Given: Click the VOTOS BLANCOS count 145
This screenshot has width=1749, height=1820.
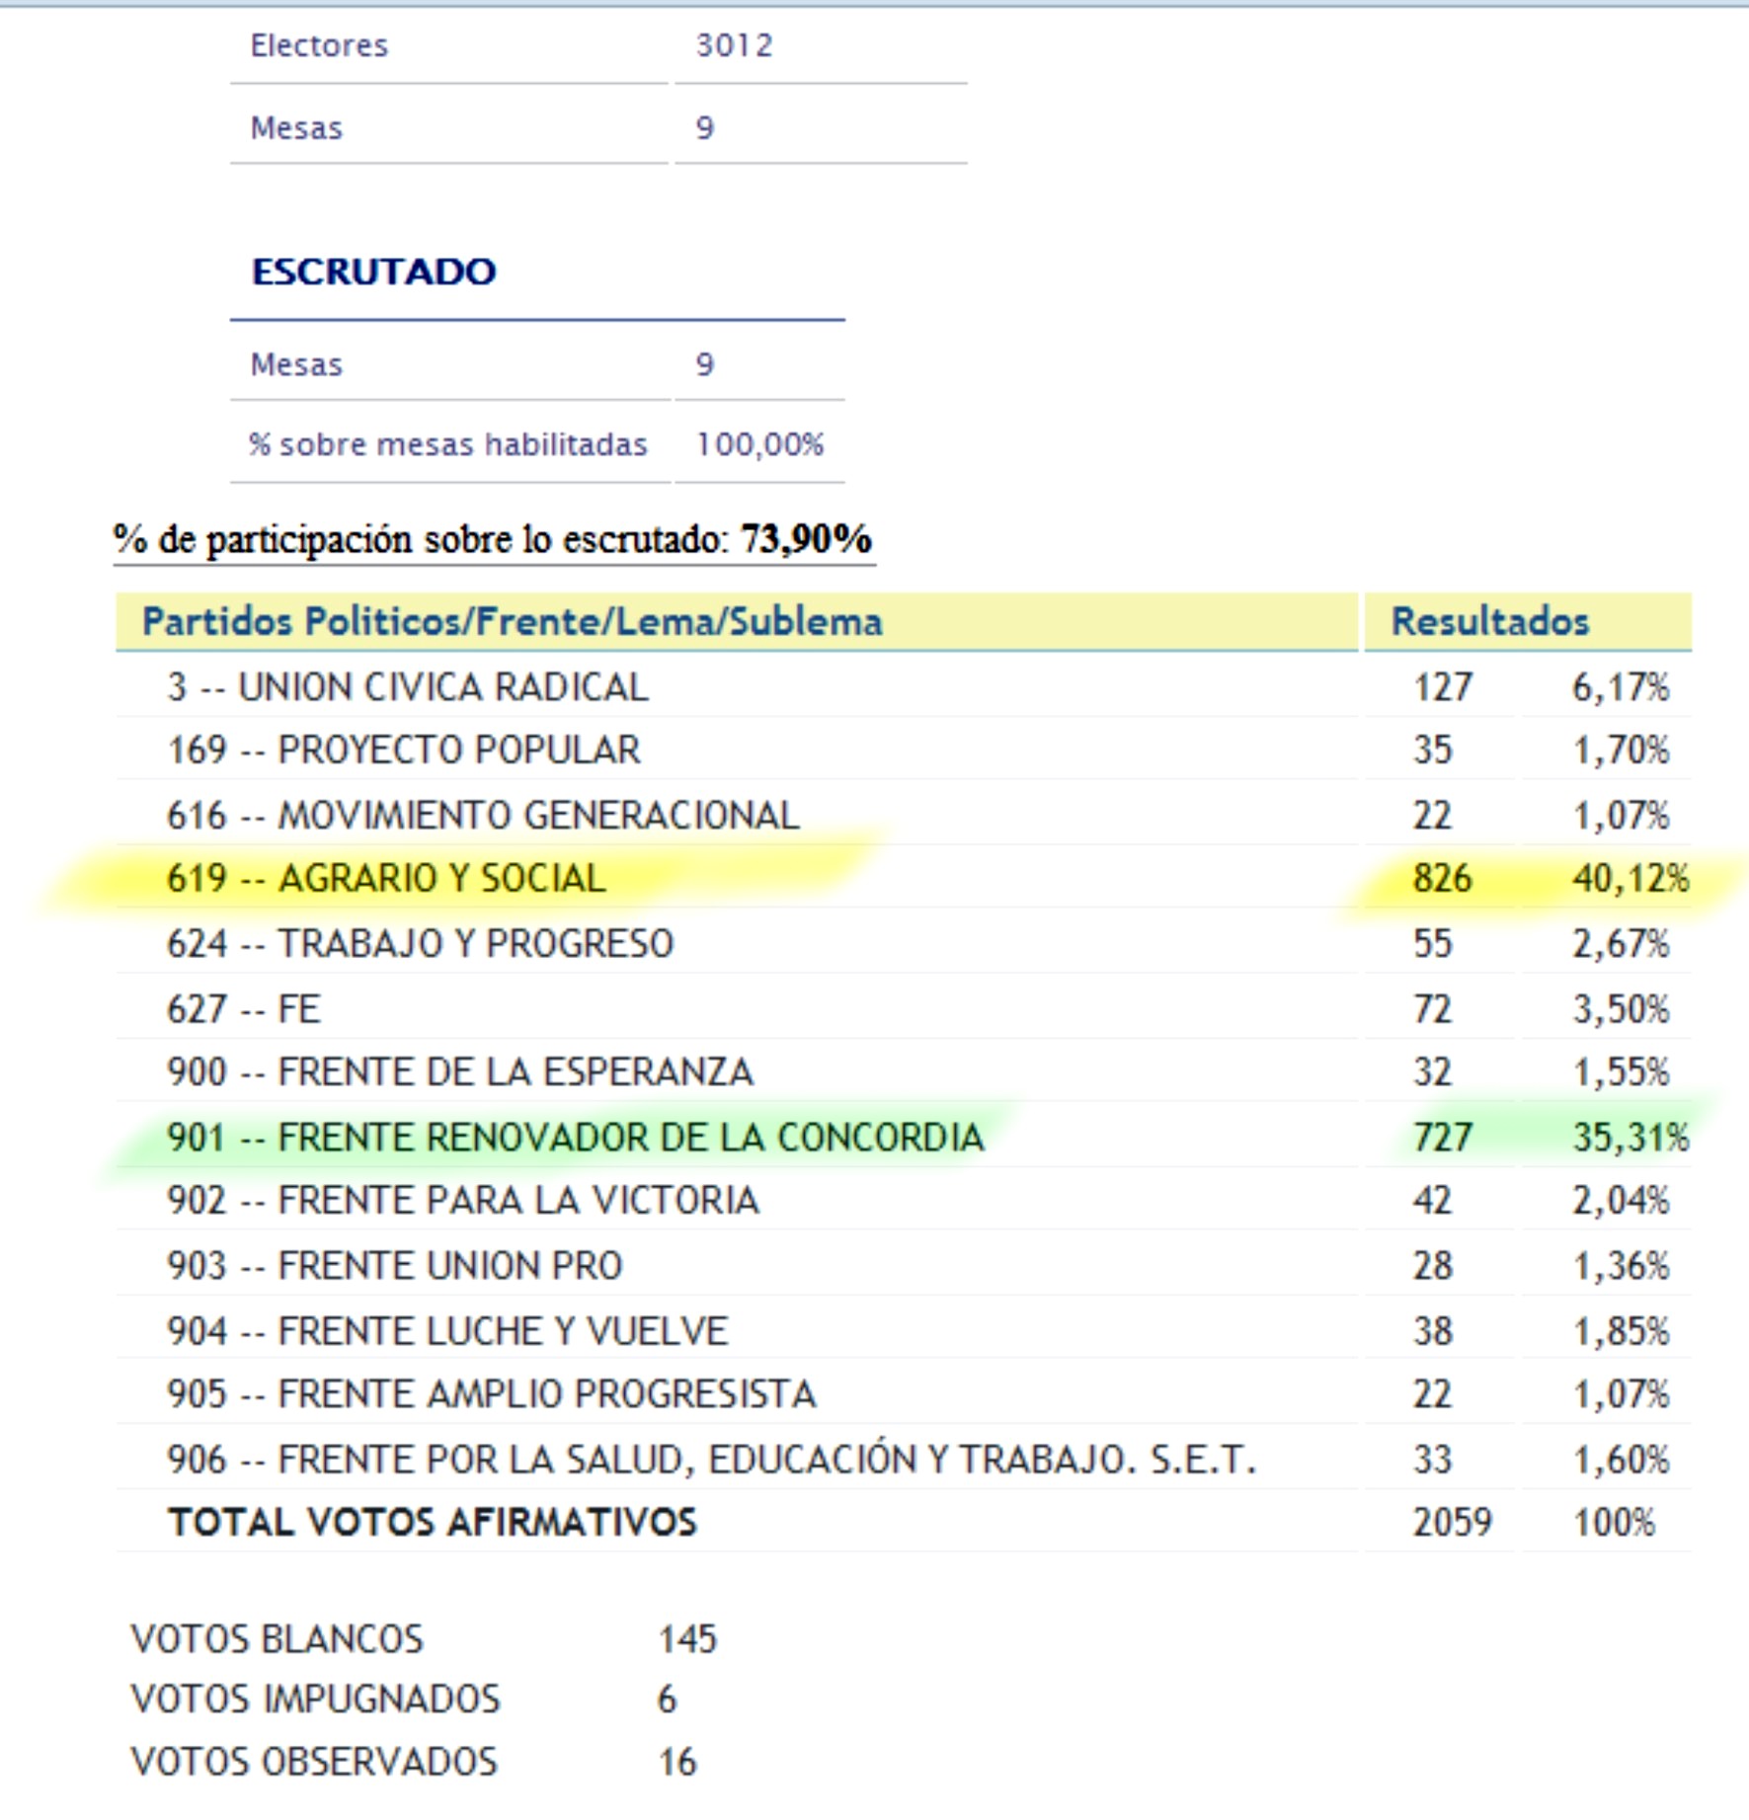Looking at the screenshot, I should click(687, 1639).
